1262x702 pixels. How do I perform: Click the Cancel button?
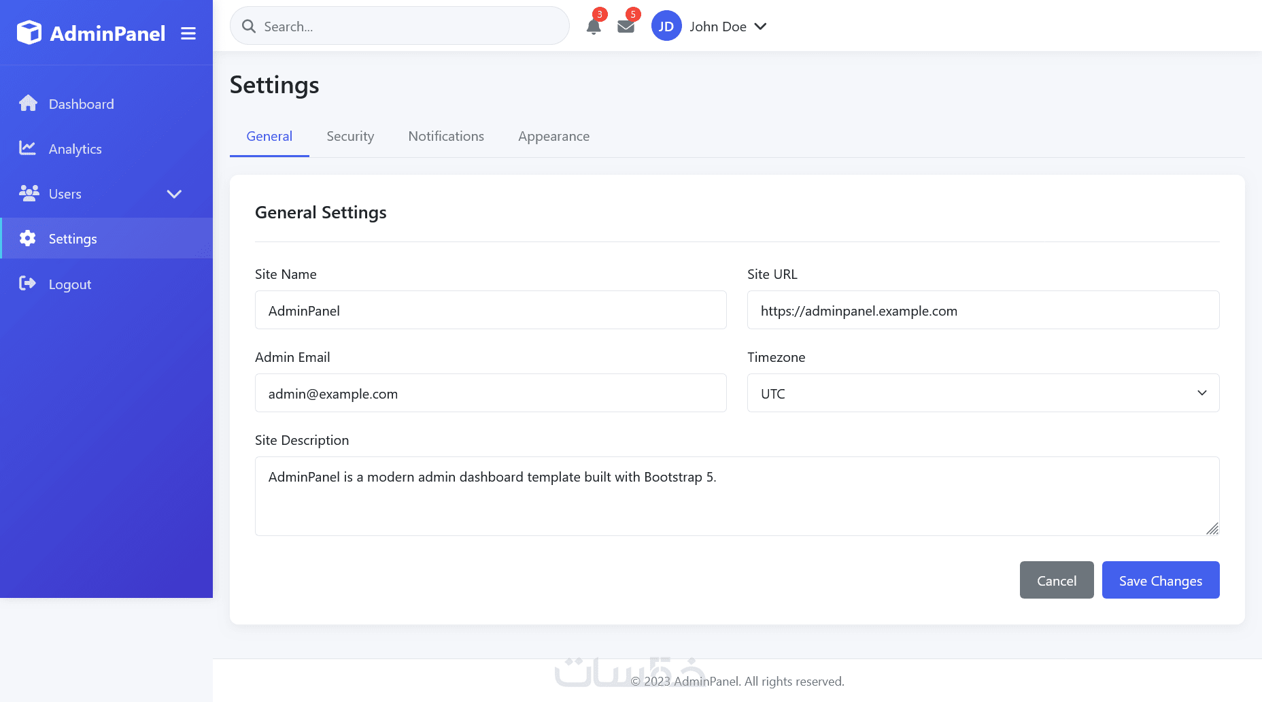pos(1056,580)
